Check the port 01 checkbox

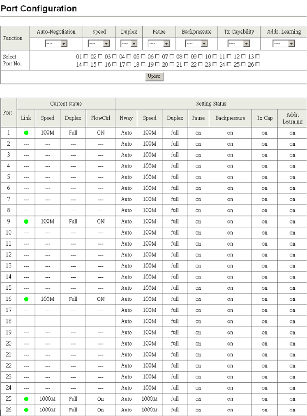click(85, 56)
